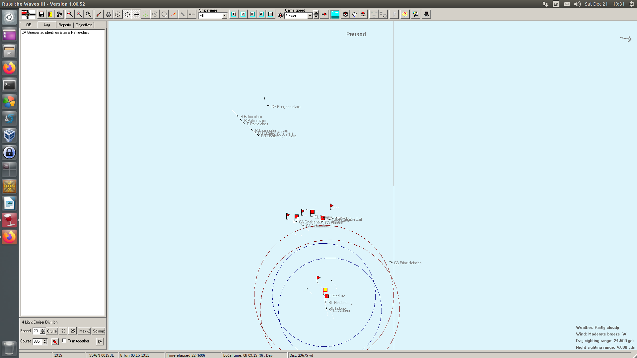Click the stopwatch toolbar icon

346,14
